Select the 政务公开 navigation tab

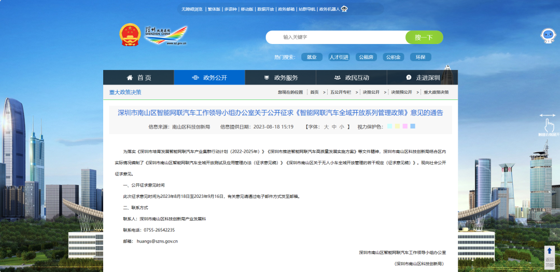pyautogui.click(x=209, y=78)
